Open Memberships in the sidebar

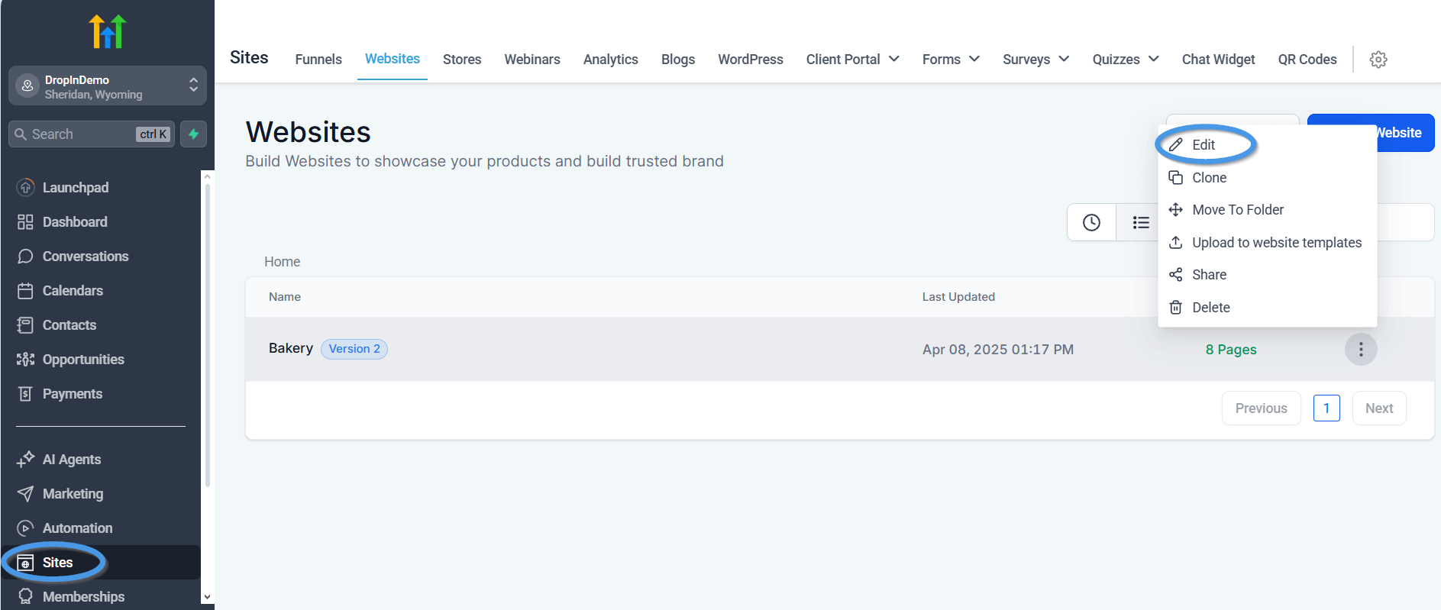pos(83,597)
